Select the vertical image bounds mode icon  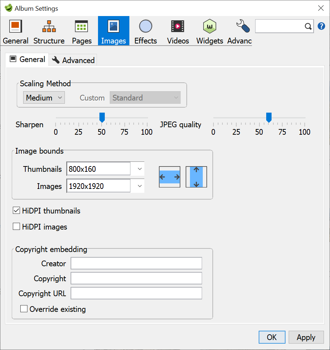196,177
